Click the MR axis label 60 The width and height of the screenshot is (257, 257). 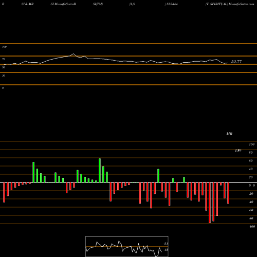click(251, 161)
